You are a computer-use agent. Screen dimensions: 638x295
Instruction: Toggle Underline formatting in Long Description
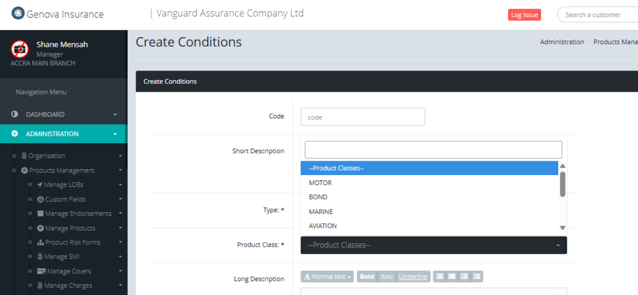point(413,276)
